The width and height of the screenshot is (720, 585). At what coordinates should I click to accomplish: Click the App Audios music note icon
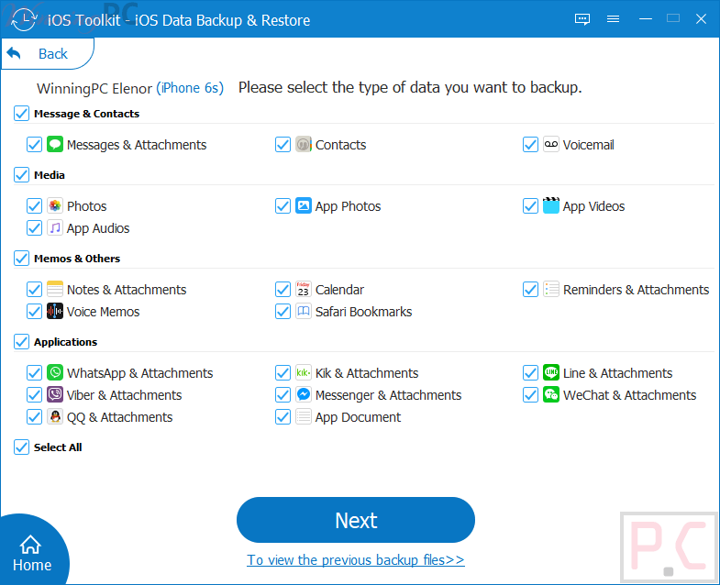(x=55, y=227)
